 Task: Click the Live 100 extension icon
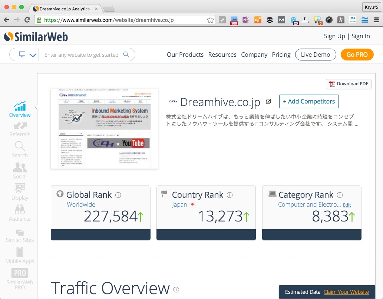point(234,21)
